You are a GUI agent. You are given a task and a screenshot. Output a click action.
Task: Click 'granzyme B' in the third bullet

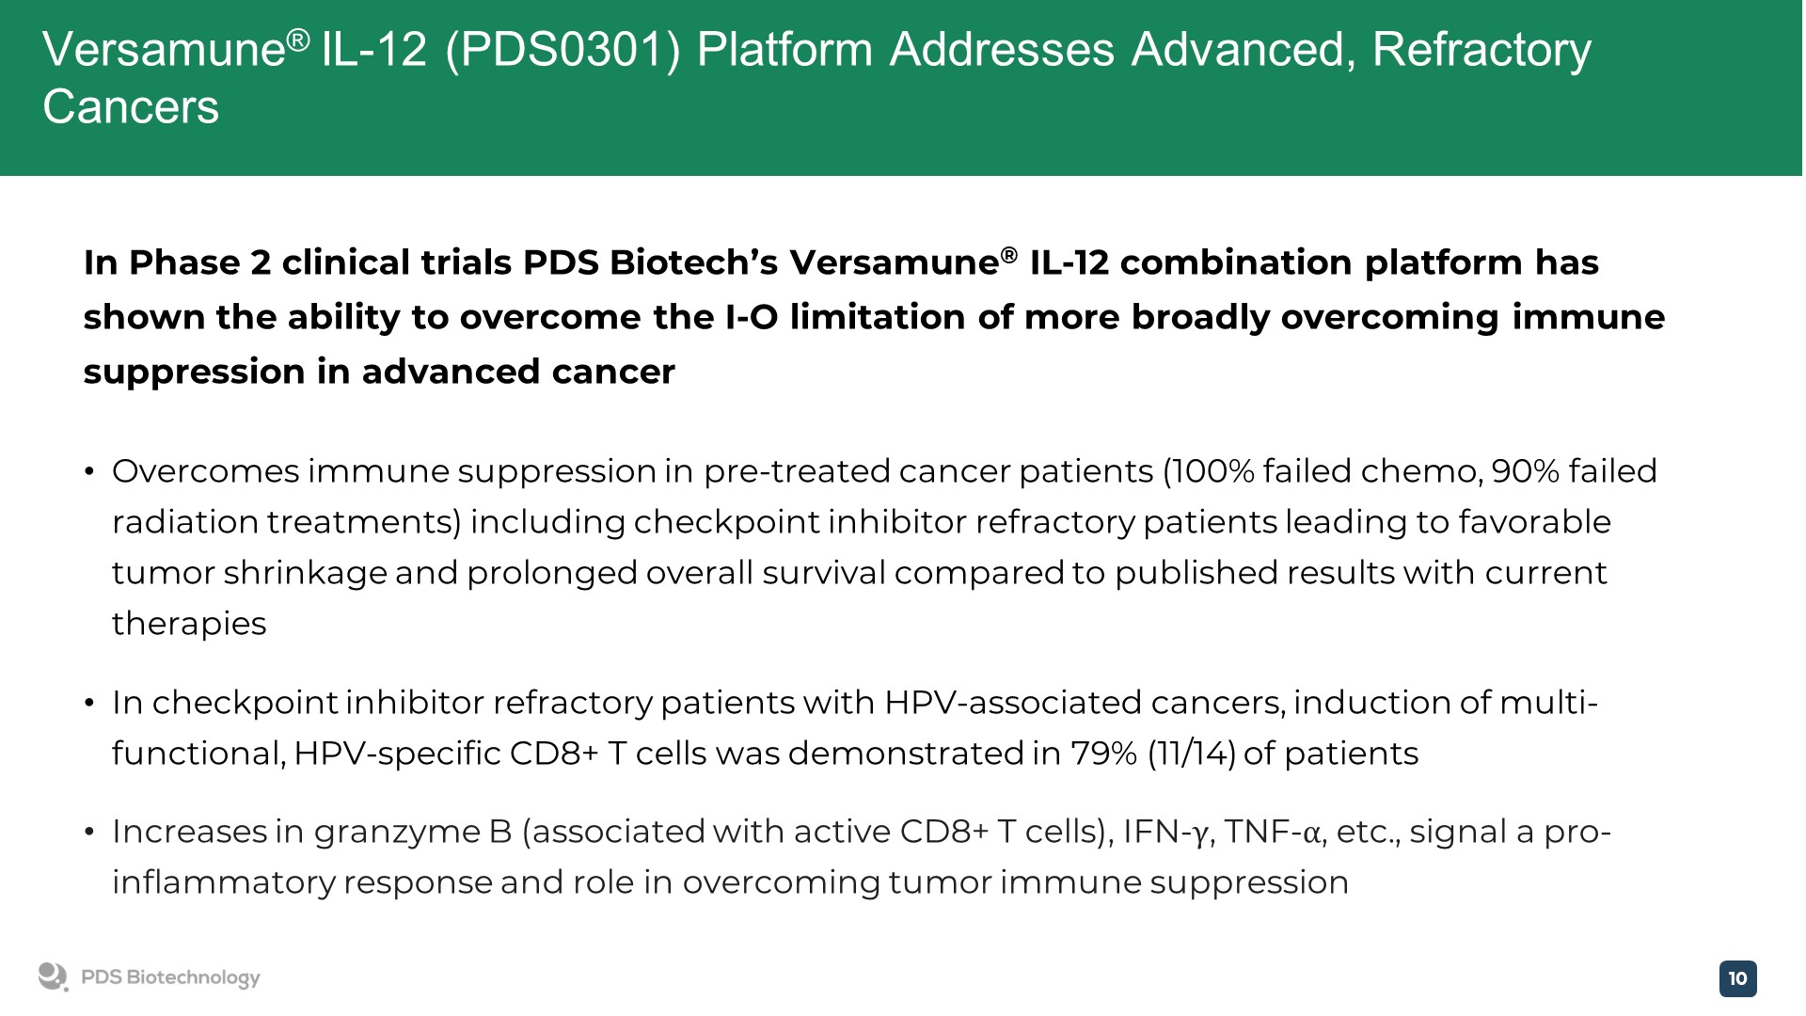412,832
